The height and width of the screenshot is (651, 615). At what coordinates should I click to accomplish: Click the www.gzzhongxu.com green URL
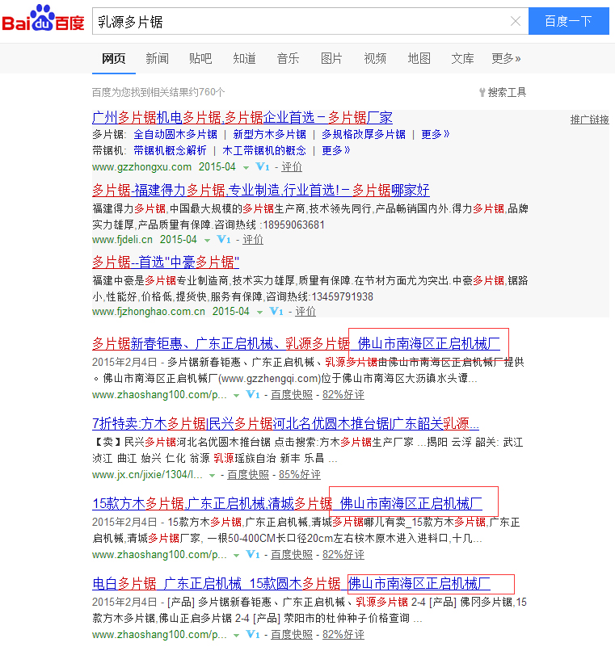coord(141,167)
